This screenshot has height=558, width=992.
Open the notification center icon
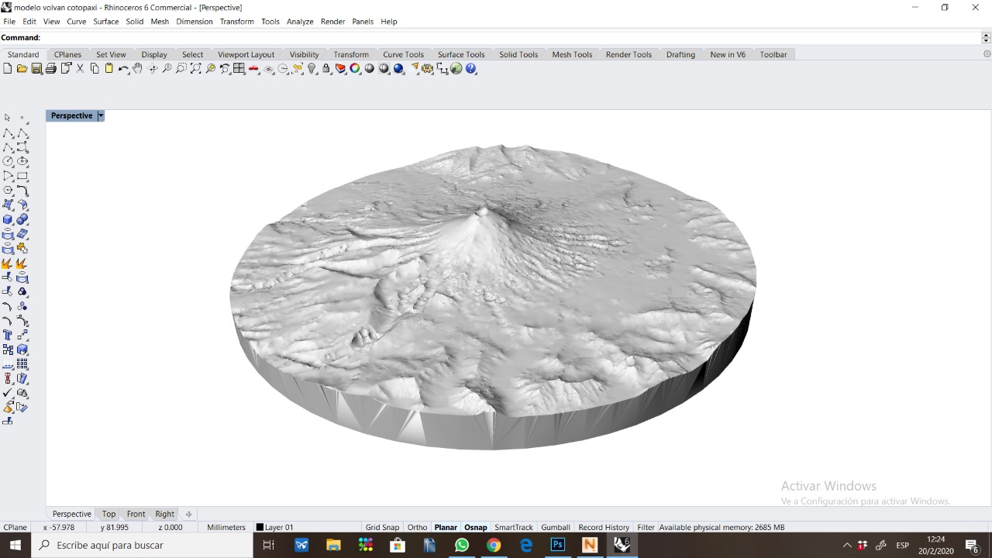pos(972,546)
